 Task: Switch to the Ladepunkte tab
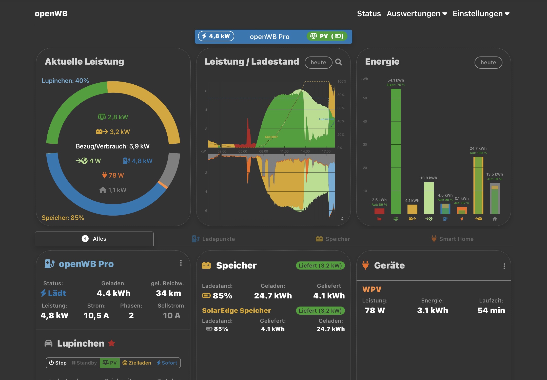pyautogui.click(x=213, y=239)
